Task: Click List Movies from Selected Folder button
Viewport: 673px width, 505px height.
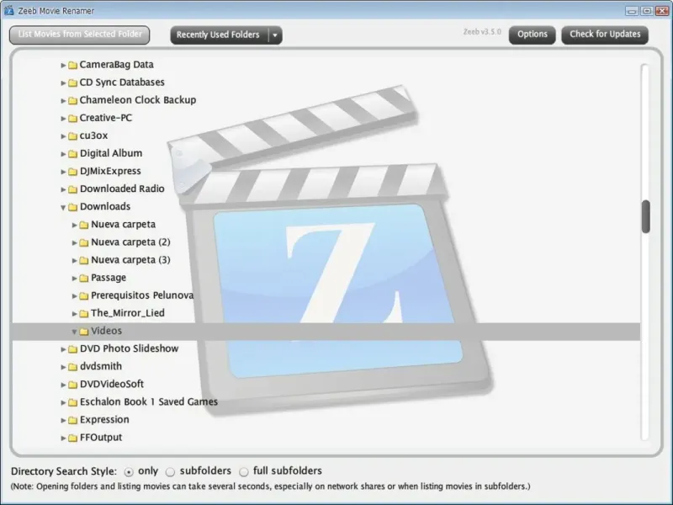Action: [79, 35]
